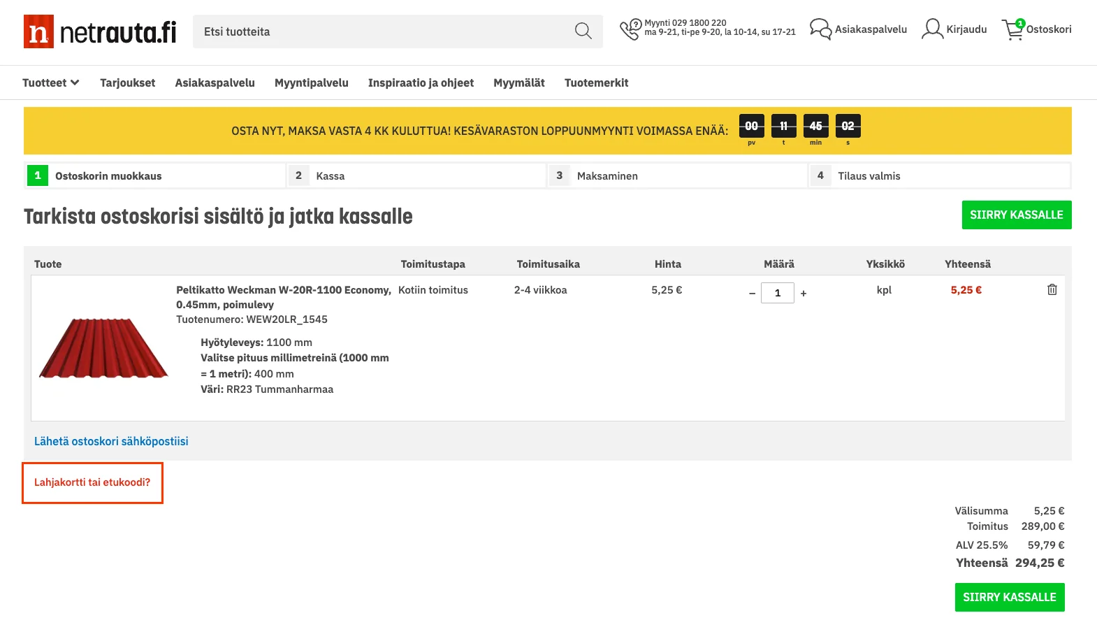Click the Hyötyleveys: 1100 mm text
The height and width of the screenshot is (634, 1097).
tap(256, 343)
